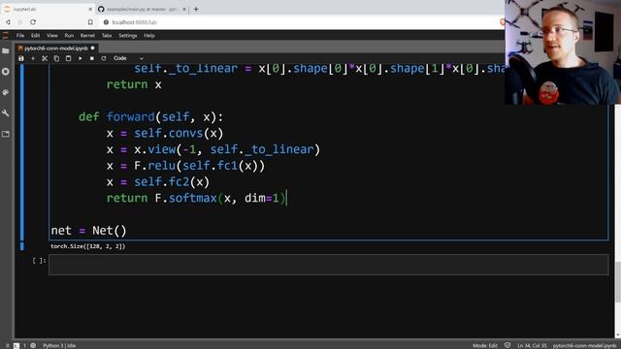This screenshot has height=349, width=621.
Task: Click the 'x = self.convs(x)' line
Action: 165,133
